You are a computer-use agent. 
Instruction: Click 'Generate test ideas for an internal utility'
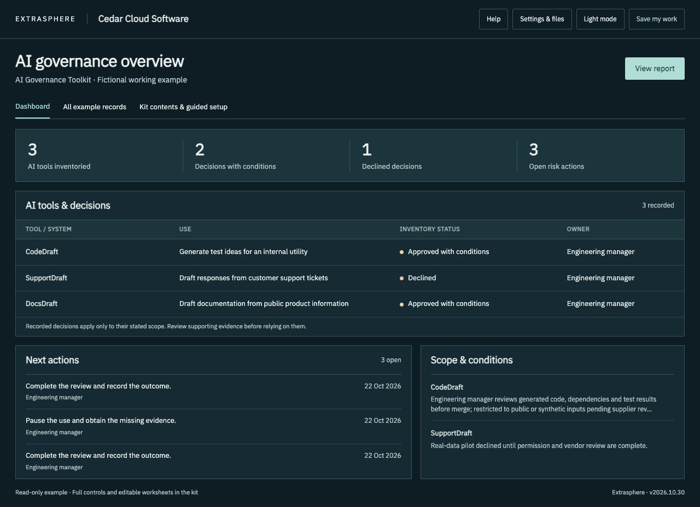[x=243, y=252]
